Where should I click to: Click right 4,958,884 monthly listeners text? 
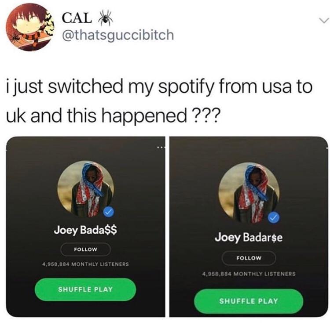pyautogui.click(x=249, y=274)
